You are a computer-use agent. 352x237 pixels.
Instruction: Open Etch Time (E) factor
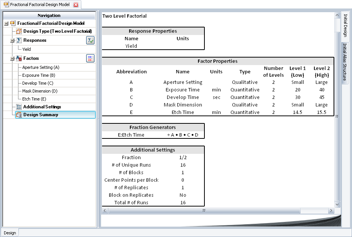pos(34,99)
